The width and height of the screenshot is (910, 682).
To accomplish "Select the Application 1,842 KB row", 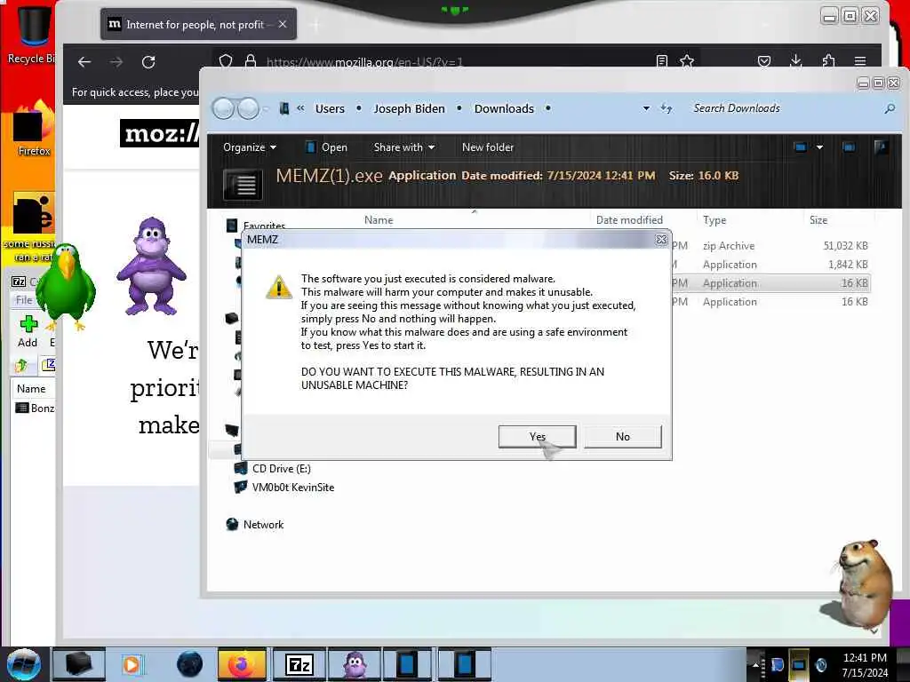I will tap(772, 265).
